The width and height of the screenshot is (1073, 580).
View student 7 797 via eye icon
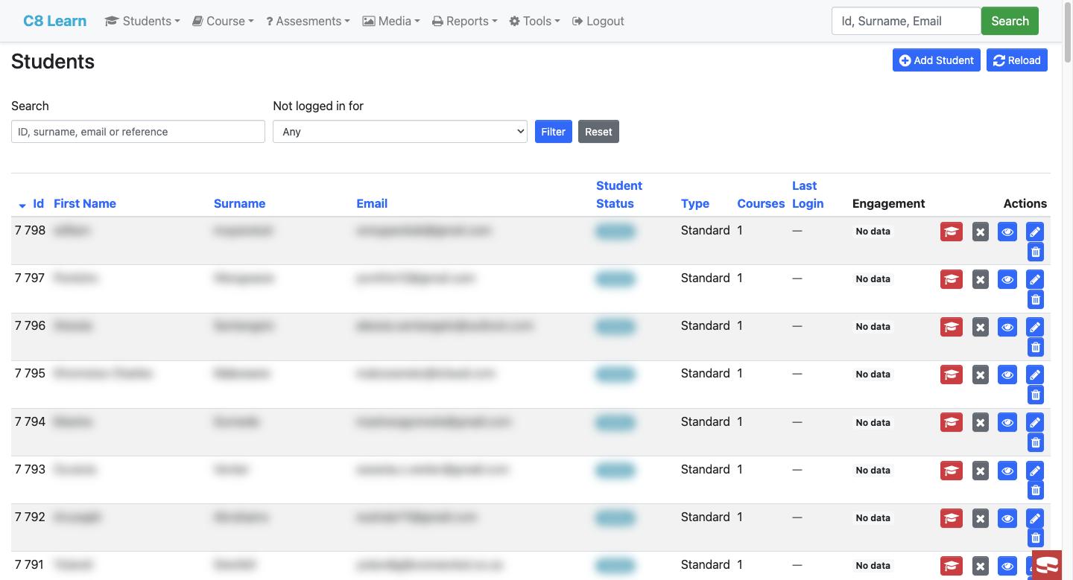coord(1007,279)
